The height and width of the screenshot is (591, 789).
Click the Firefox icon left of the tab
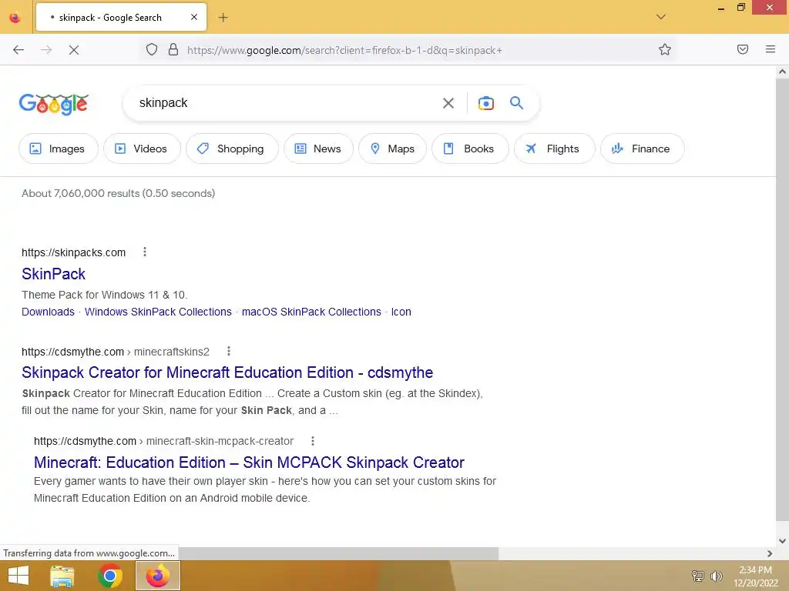(x=15, y=18)
